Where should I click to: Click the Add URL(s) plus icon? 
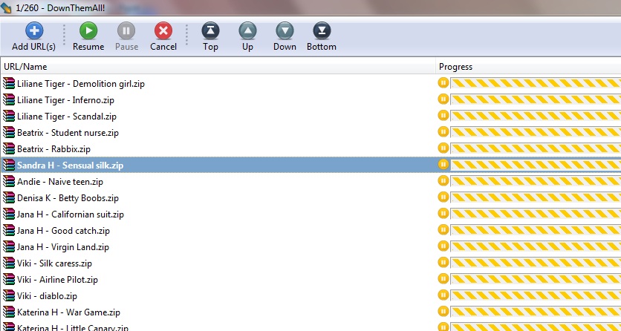coord(34,31)
